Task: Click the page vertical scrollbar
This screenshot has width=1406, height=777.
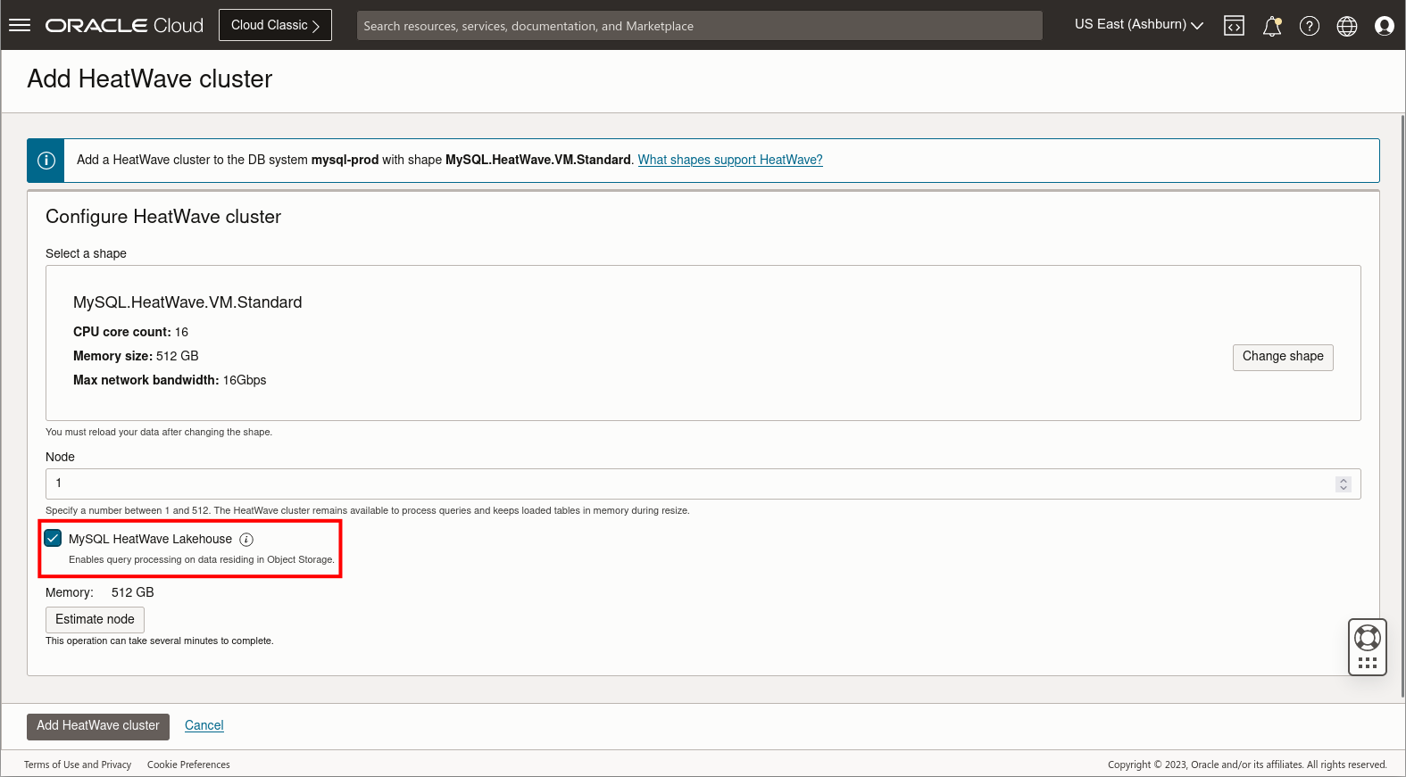Action: pos(1402,406)
